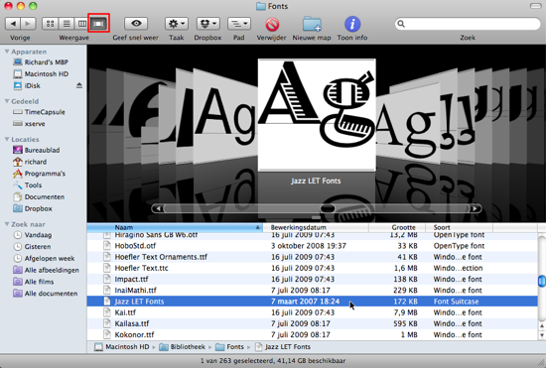Sort by the Grootte column header

tap(397, 227)
